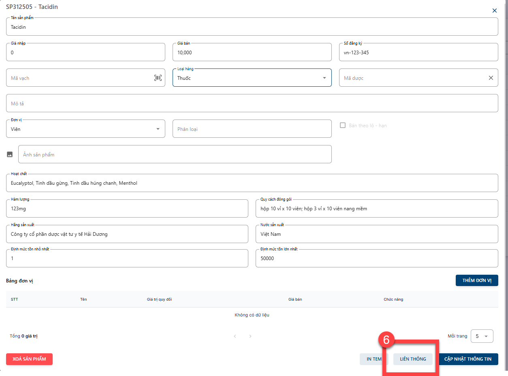Open the Mỗi trang page size dropdown

tap(482, 336)
